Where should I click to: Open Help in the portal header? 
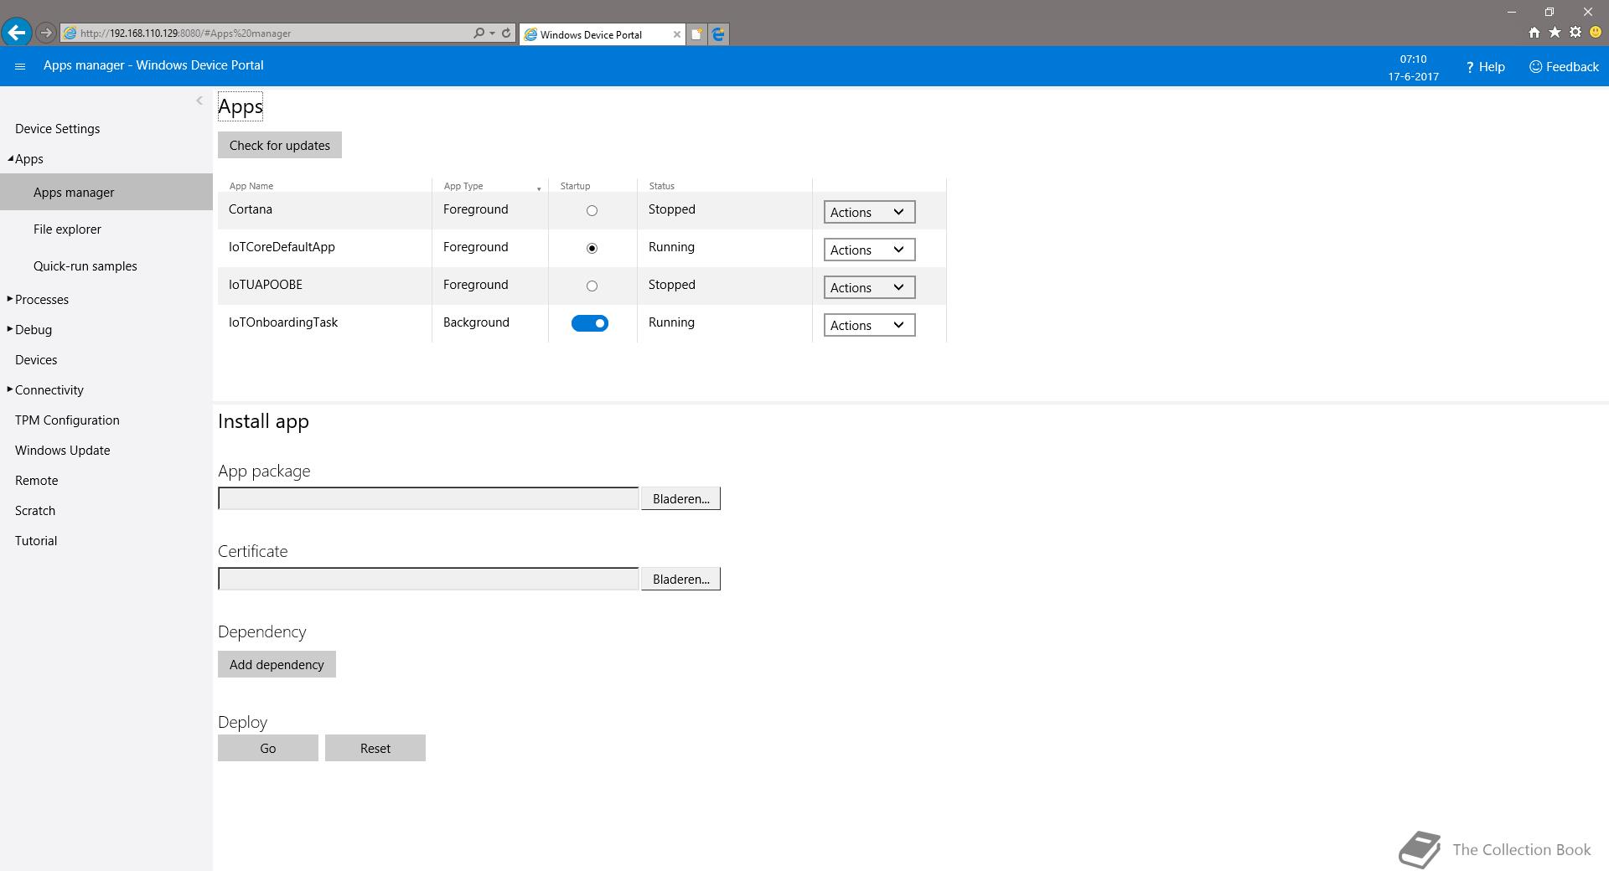pyautogui.click(x=1485, y=67)
